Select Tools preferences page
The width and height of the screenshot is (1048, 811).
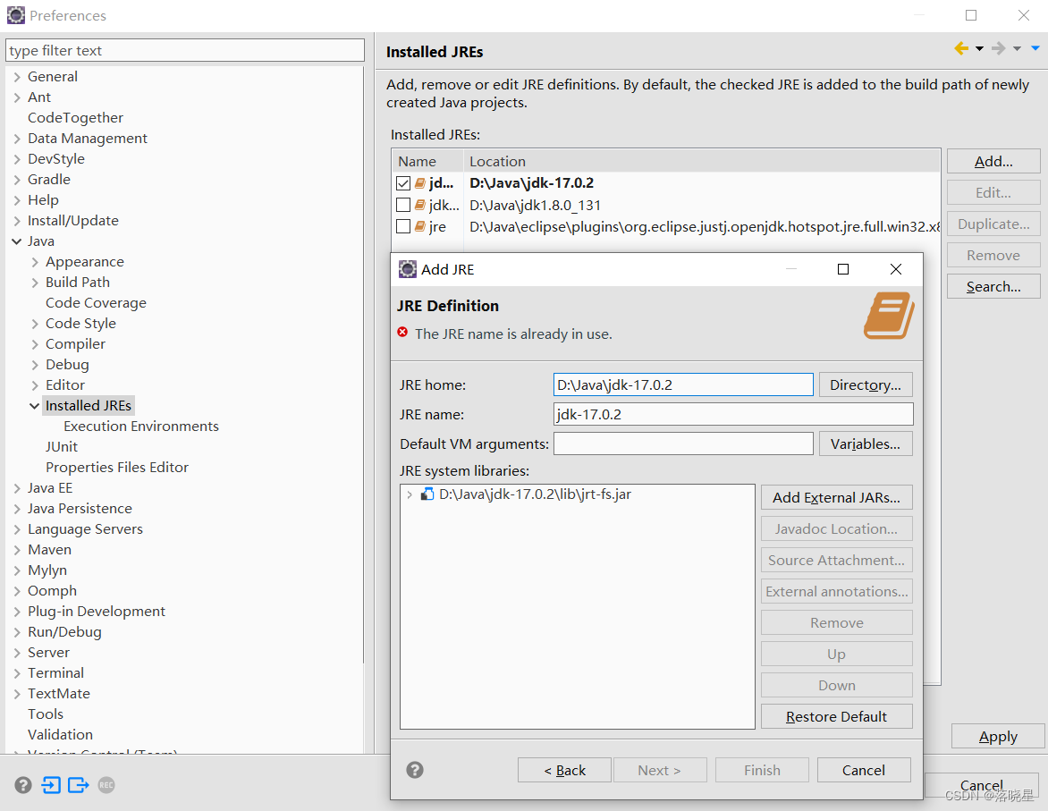pyautogui.click(x=46, y=714)
